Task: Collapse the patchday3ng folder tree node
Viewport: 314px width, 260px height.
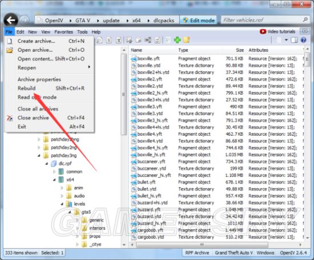Action: coord(39,156)
